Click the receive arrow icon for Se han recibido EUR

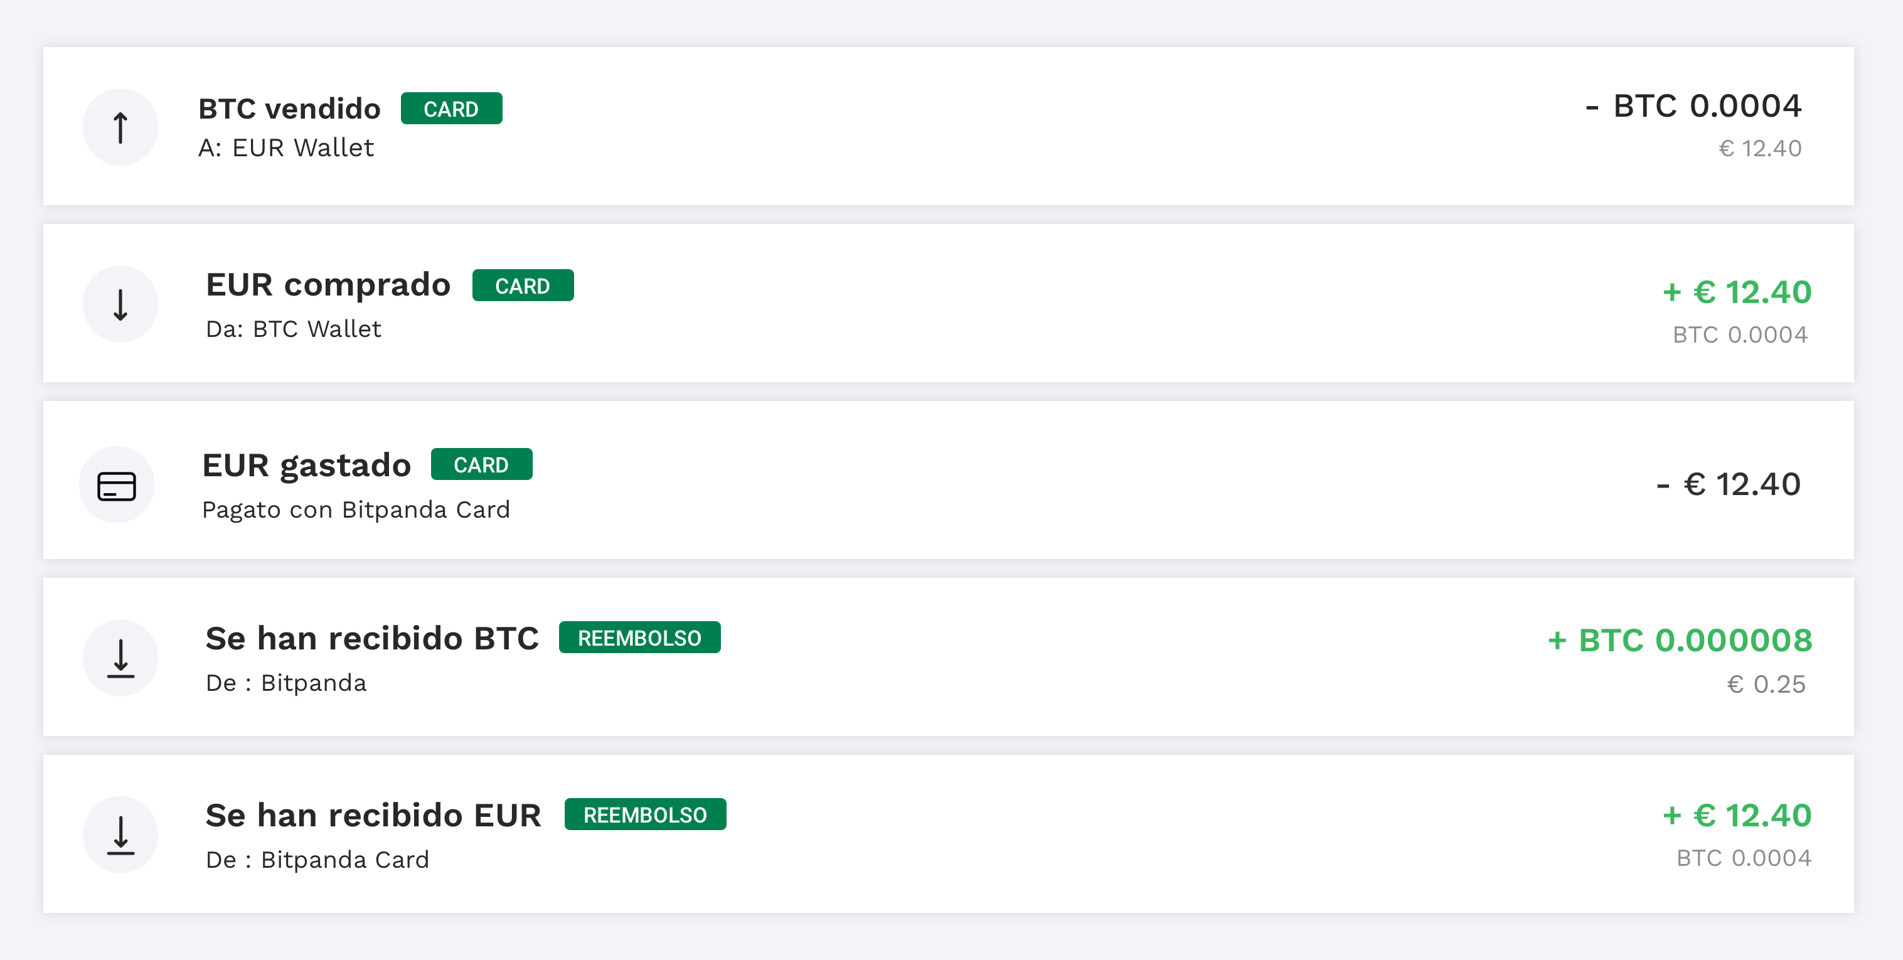pyautogui.click(x=120, y=835)
